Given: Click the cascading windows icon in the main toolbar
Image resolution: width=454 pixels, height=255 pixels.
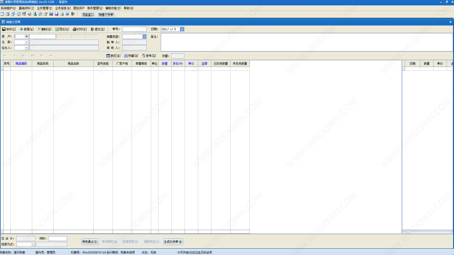Looking at the screenshot, I should (13, 14).
